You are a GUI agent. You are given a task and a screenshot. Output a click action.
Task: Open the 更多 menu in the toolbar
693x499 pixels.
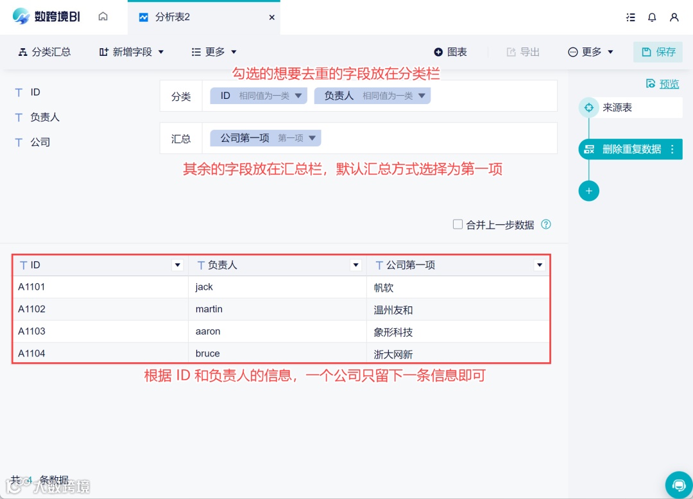[214, 52]
